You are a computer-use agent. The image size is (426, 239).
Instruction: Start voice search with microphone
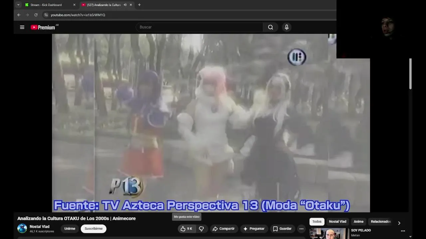coord(287,27)
